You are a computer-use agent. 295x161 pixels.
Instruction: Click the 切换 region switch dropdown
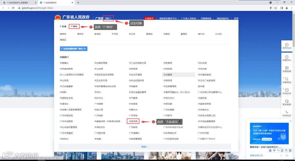point(108,18)
